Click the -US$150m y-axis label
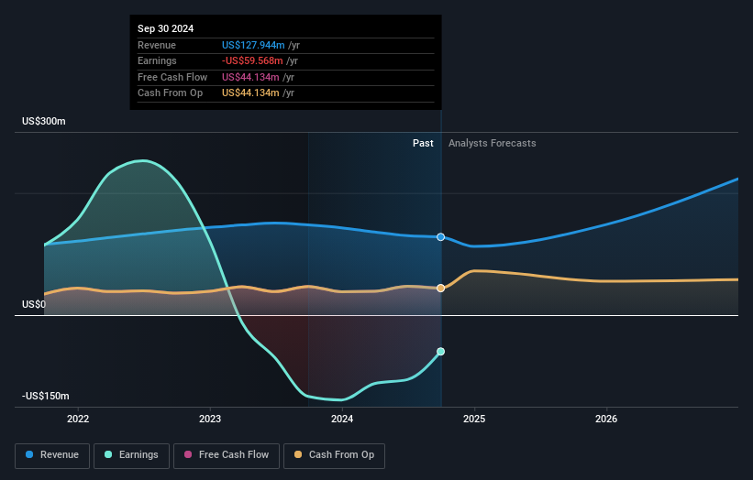 (x=46, y=396)
